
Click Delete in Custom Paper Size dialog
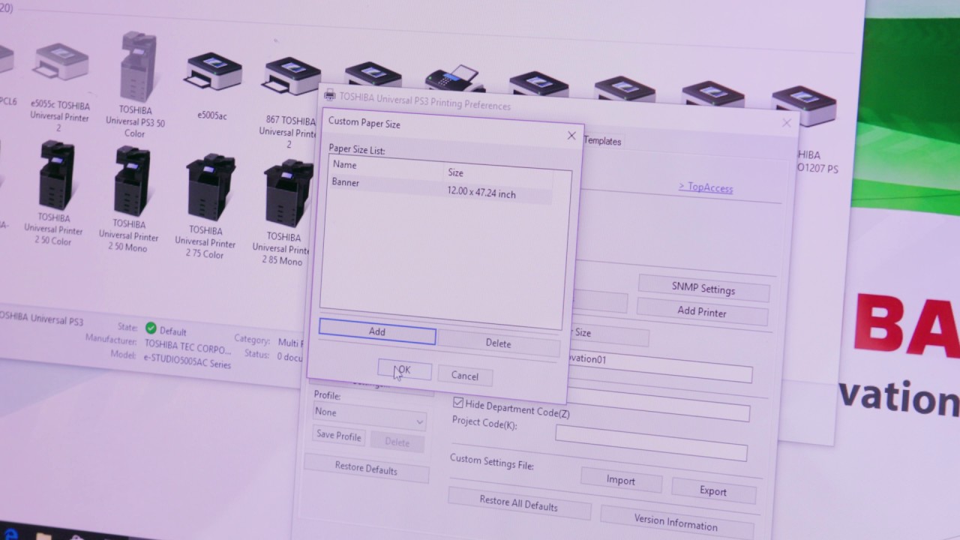click(498, 343)
